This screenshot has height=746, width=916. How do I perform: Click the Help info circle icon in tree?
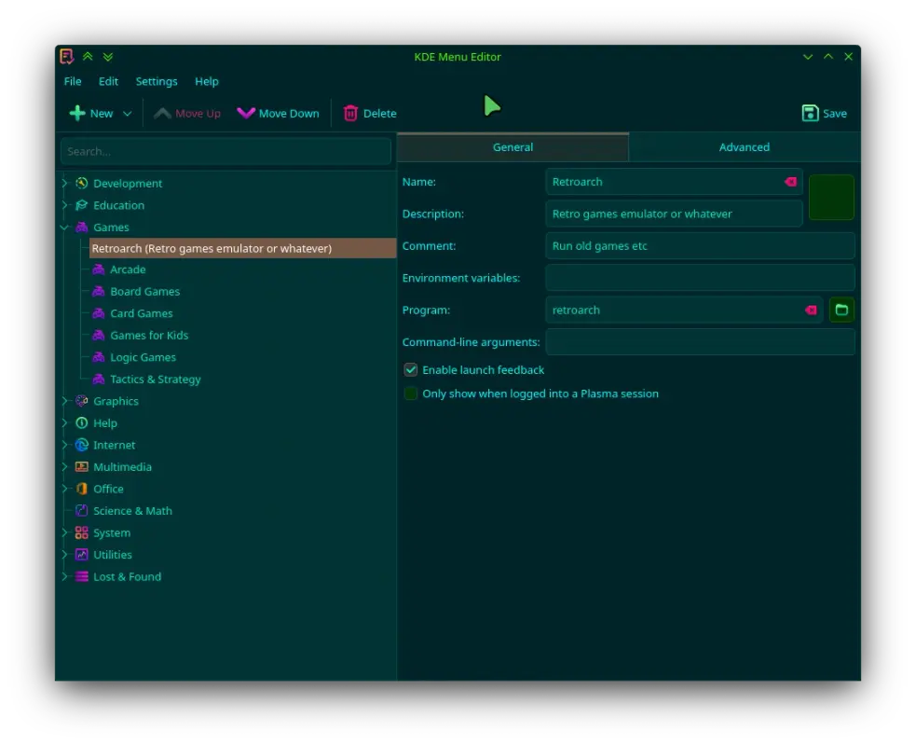tap(82, 422)
